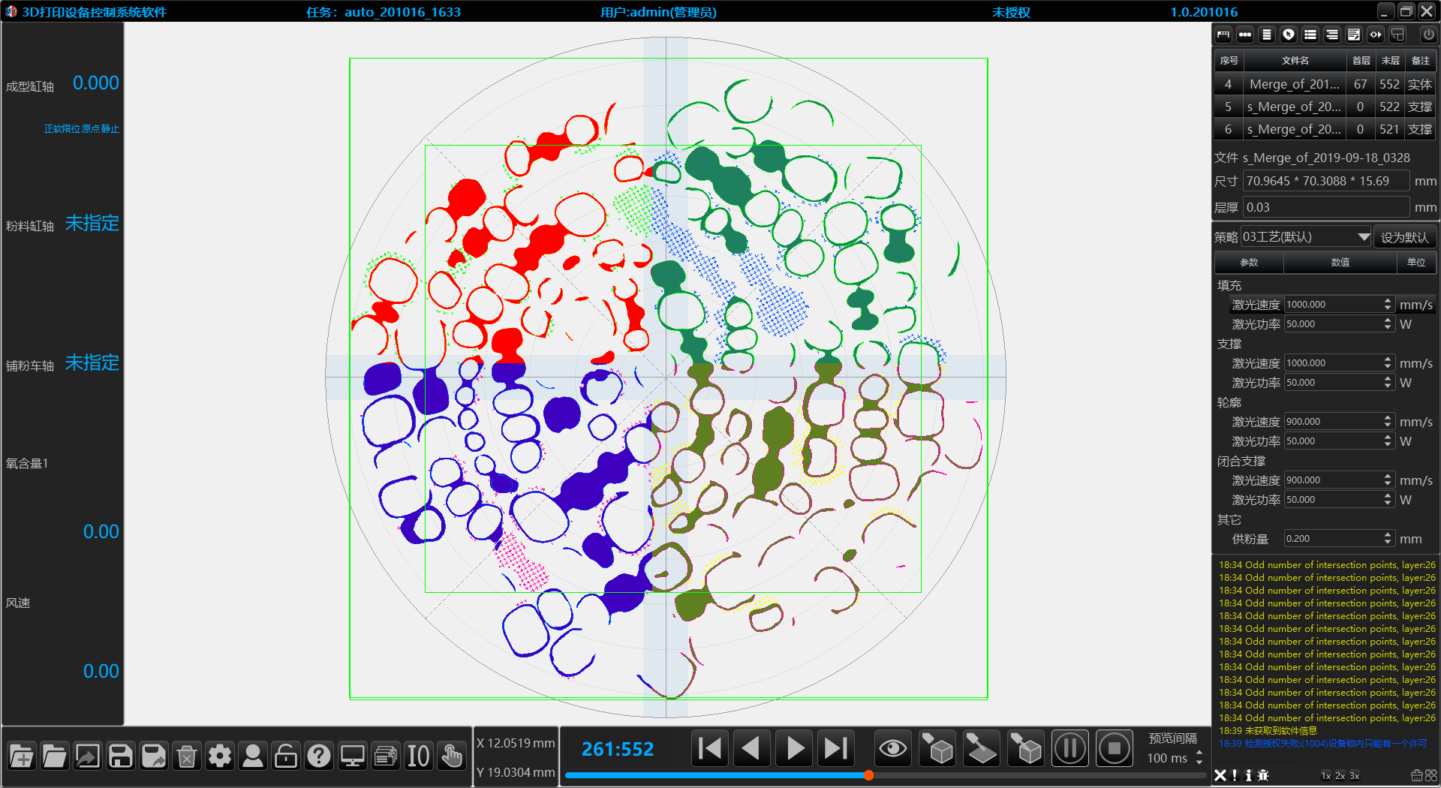This screenshot has height=788, width=1441.
Task: Click the grid layout icon below the log
Action: [1431, 775]
